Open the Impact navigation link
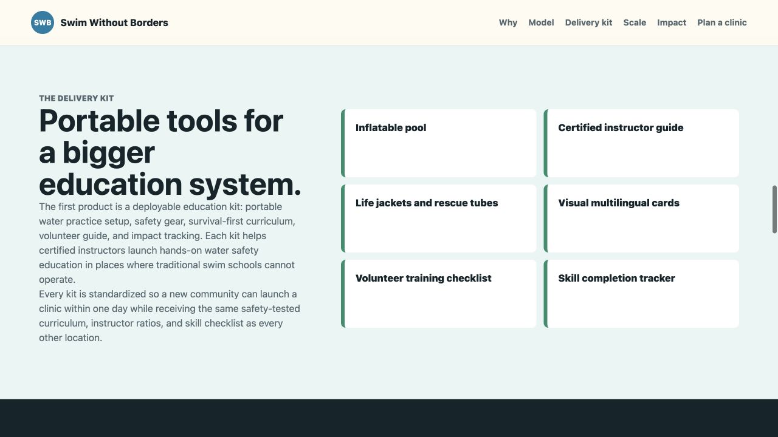The image size is (778, 437). pos(672,22)
